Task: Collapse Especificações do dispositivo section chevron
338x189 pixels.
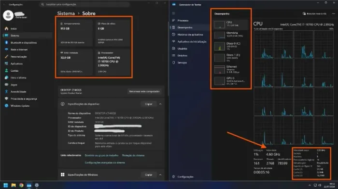Action: pyautogui.click(x=160, y=104)
